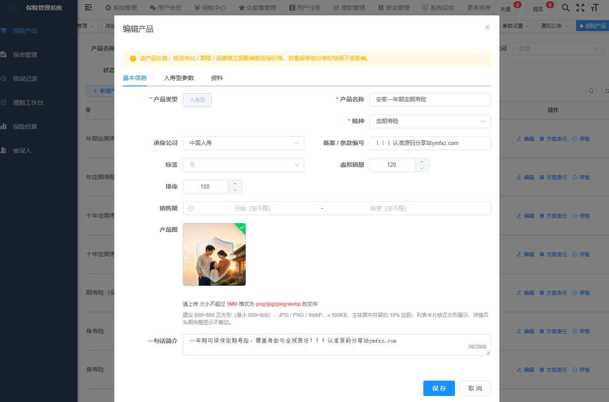Click the uploaded 产品图 thumbnail

pyautogui.click(x=214, y=254)
